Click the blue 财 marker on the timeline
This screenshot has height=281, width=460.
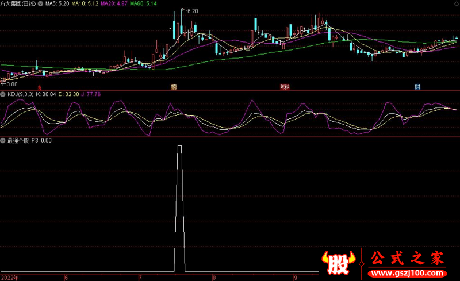click(417, 87)
